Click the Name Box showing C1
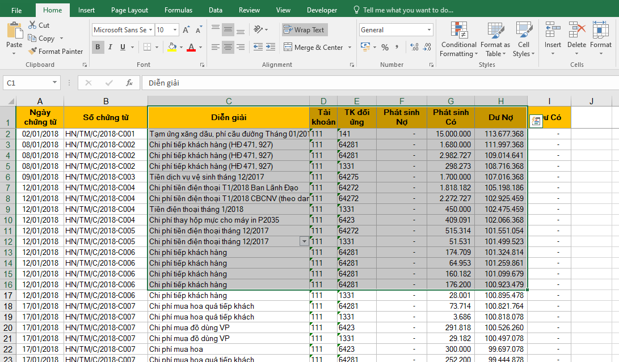Screen dimensions: 619x362 (x=28, y=83)
